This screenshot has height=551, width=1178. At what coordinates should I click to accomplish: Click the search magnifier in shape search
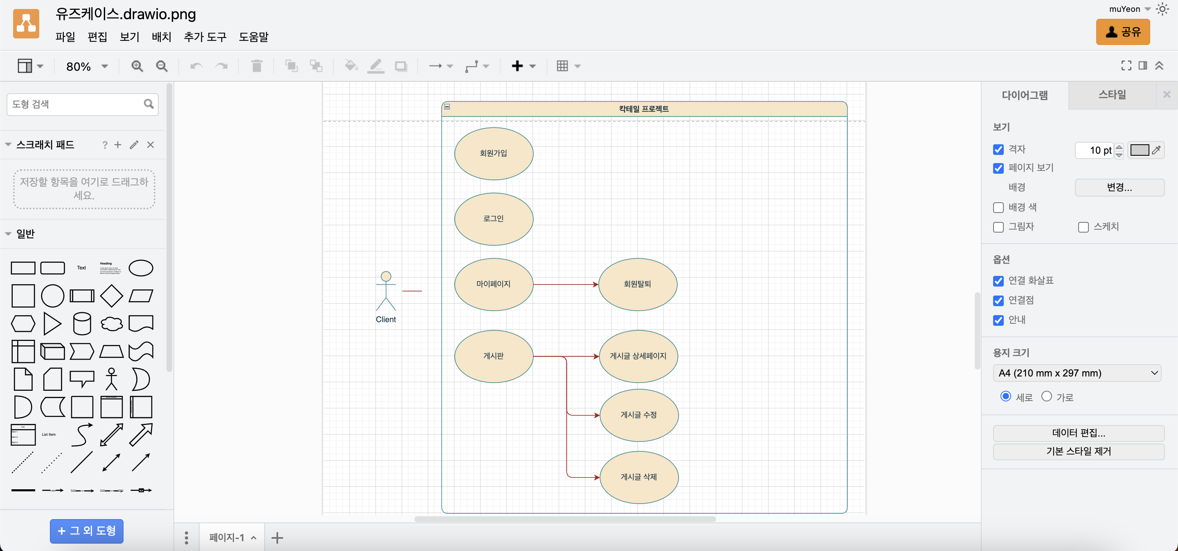[148, 104]
